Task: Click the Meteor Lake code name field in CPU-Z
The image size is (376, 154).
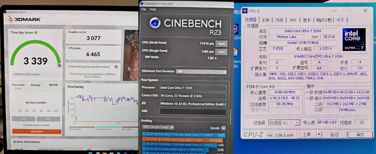Action: click(x=287, y=37)
